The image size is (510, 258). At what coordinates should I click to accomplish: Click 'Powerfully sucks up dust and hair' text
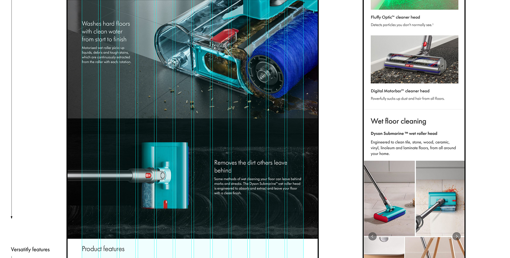click(407, 99)
